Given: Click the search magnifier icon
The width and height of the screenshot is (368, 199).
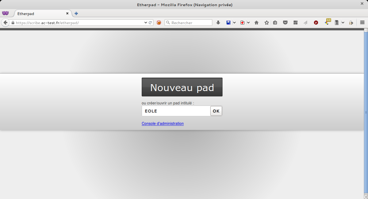Looking at the screenshot, I should [168, 23].
